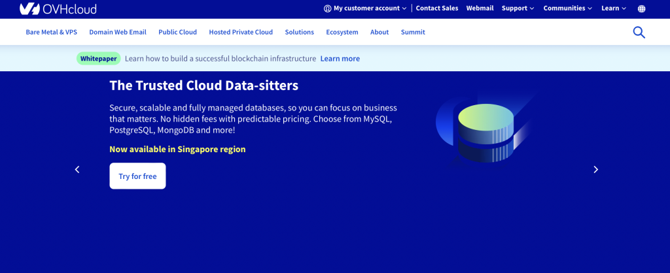This screenshot has width=670, height=273.
Task: Click the globe language icon
Action: pos(641,8)
